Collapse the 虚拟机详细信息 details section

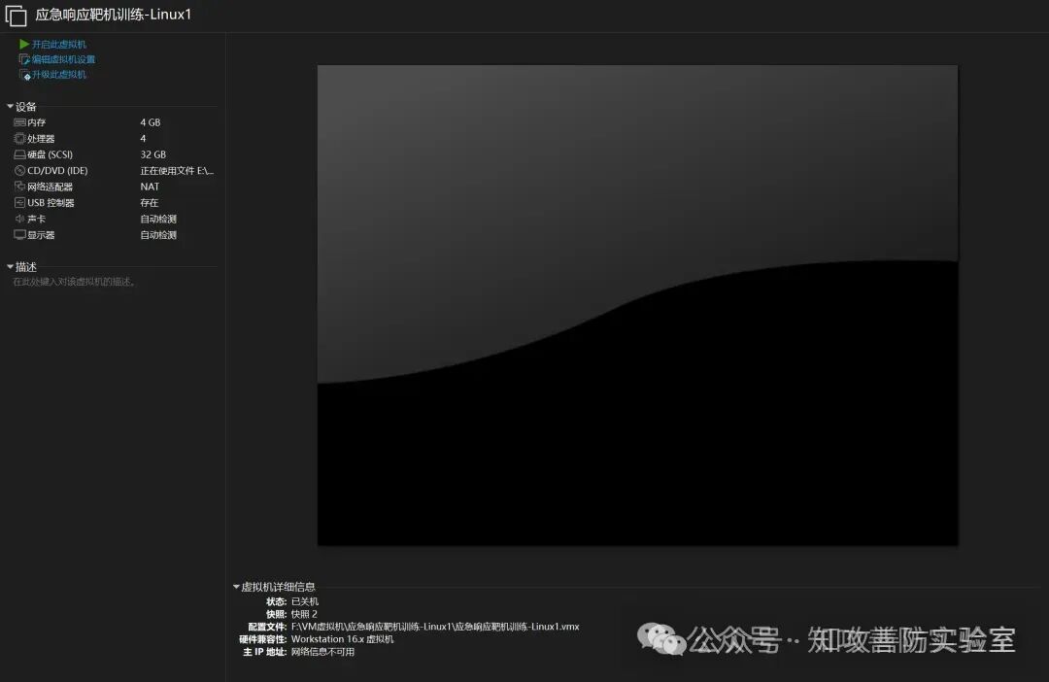point(236,587)
